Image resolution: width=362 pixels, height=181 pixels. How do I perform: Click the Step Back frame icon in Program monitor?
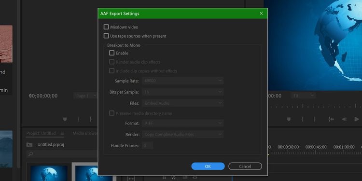click(344, 119)
